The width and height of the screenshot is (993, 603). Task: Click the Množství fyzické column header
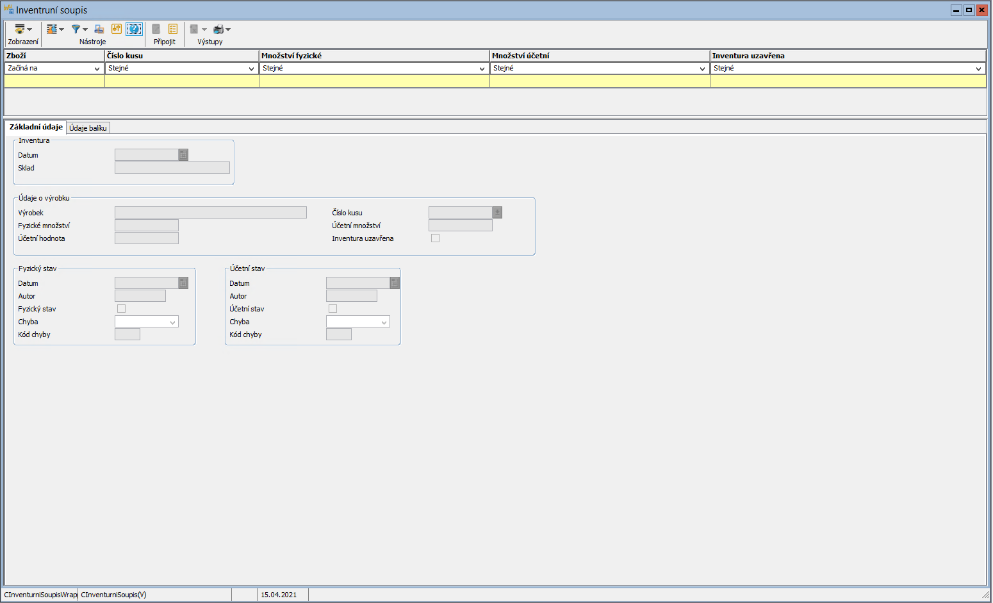pos(373,56)
